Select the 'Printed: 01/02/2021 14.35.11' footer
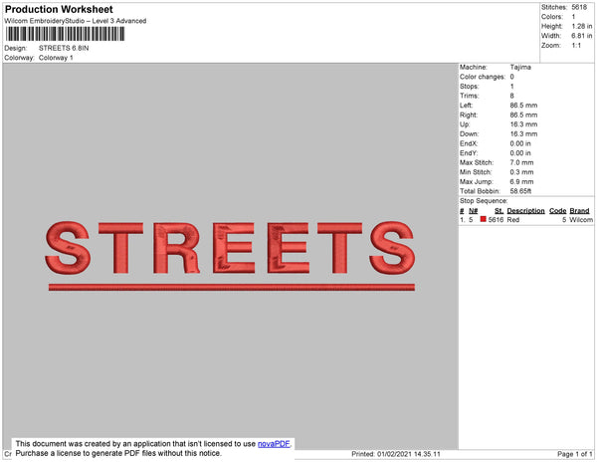Image resolution: width=597 pixels, height=462 pixels. tap(396, 454)
